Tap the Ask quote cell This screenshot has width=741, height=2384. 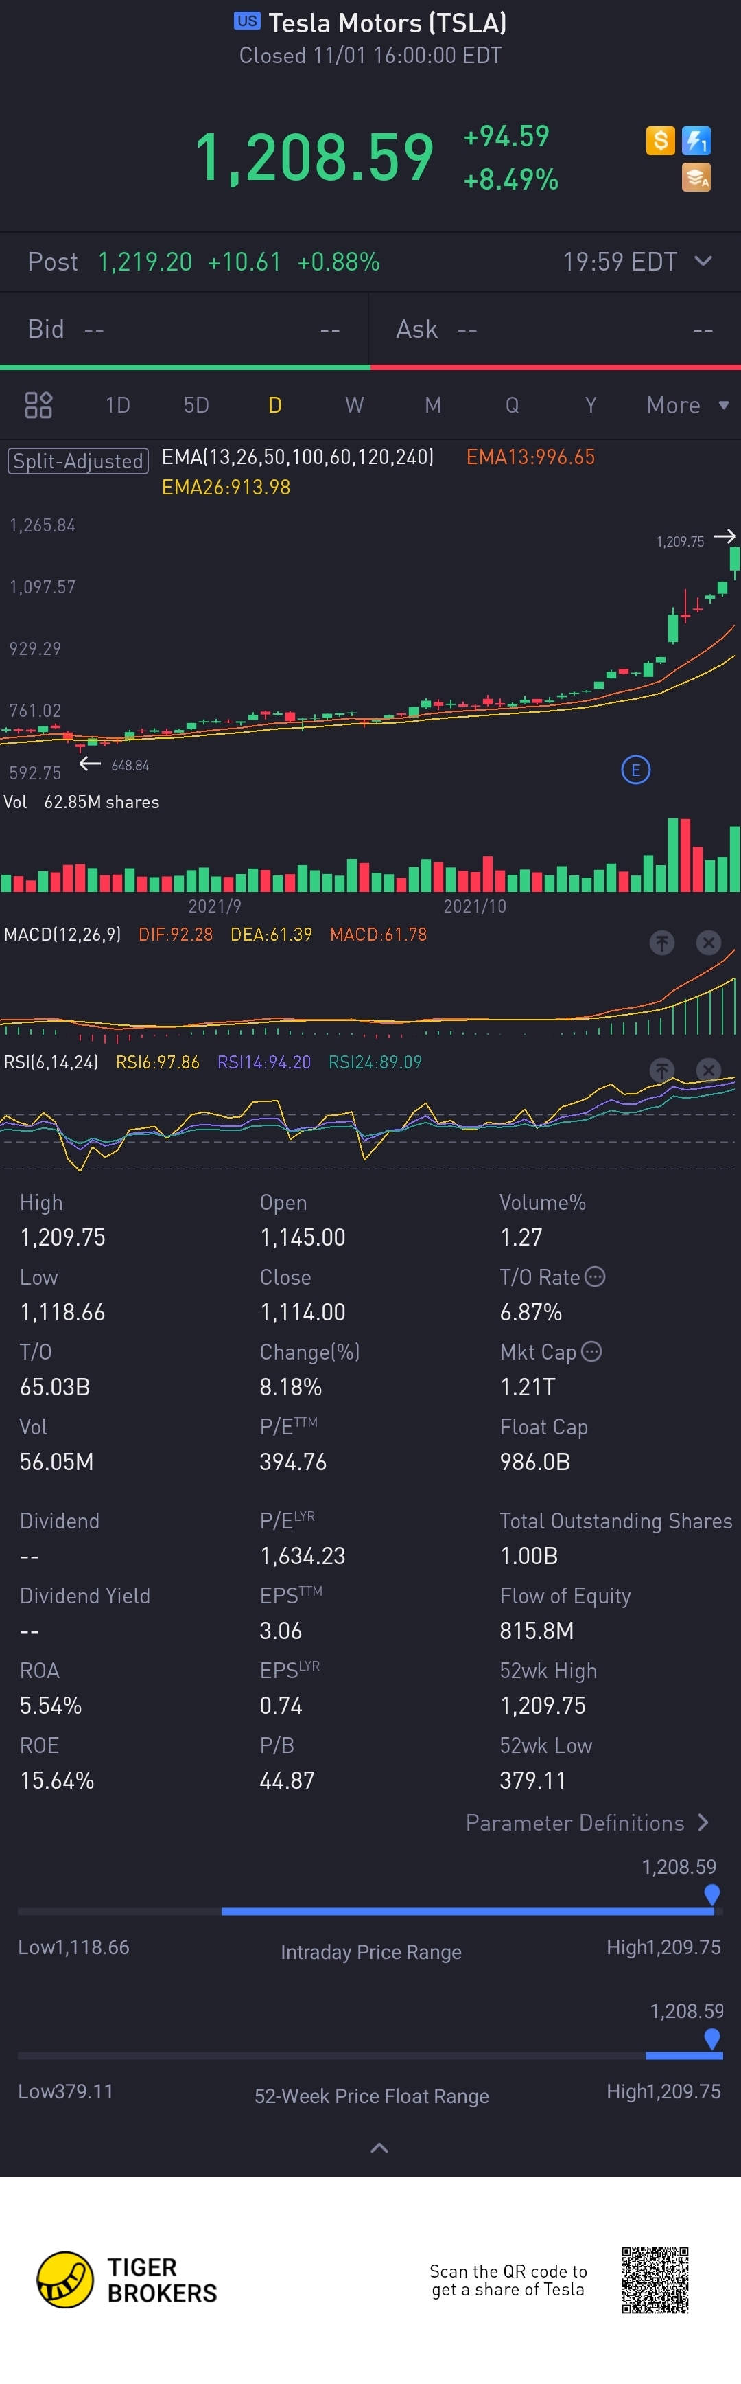[555, 328]
